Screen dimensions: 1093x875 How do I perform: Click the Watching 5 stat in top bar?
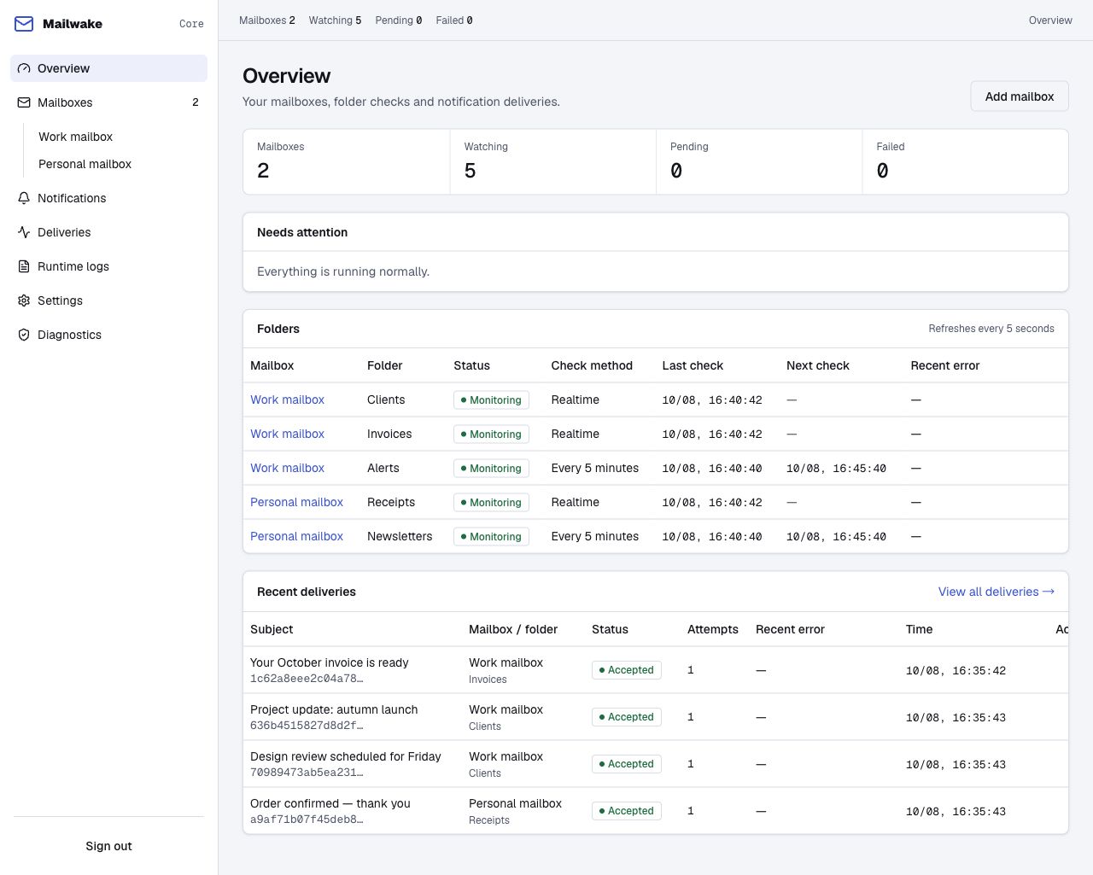click(x=335, y=20)
